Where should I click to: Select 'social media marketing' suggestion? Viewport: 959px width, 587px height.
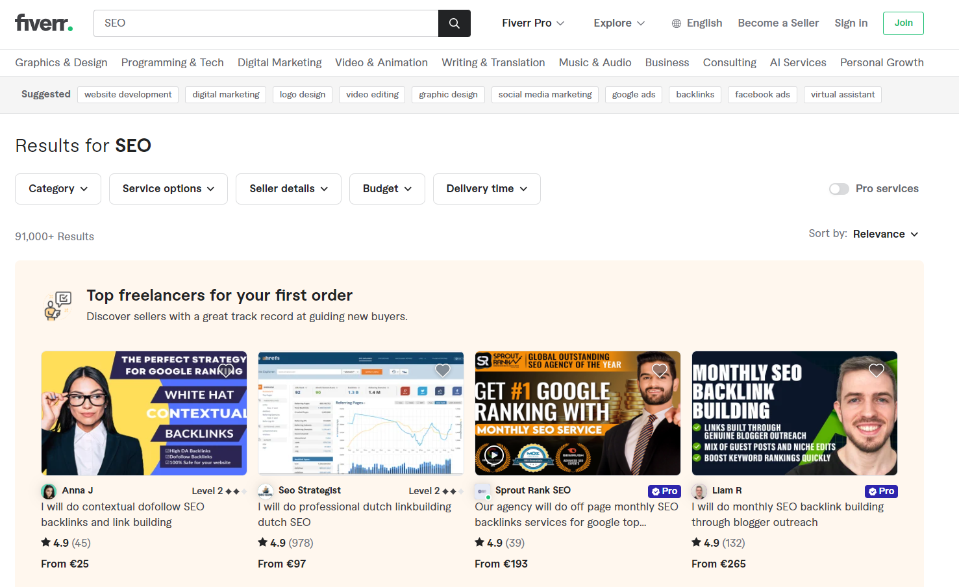545,95
